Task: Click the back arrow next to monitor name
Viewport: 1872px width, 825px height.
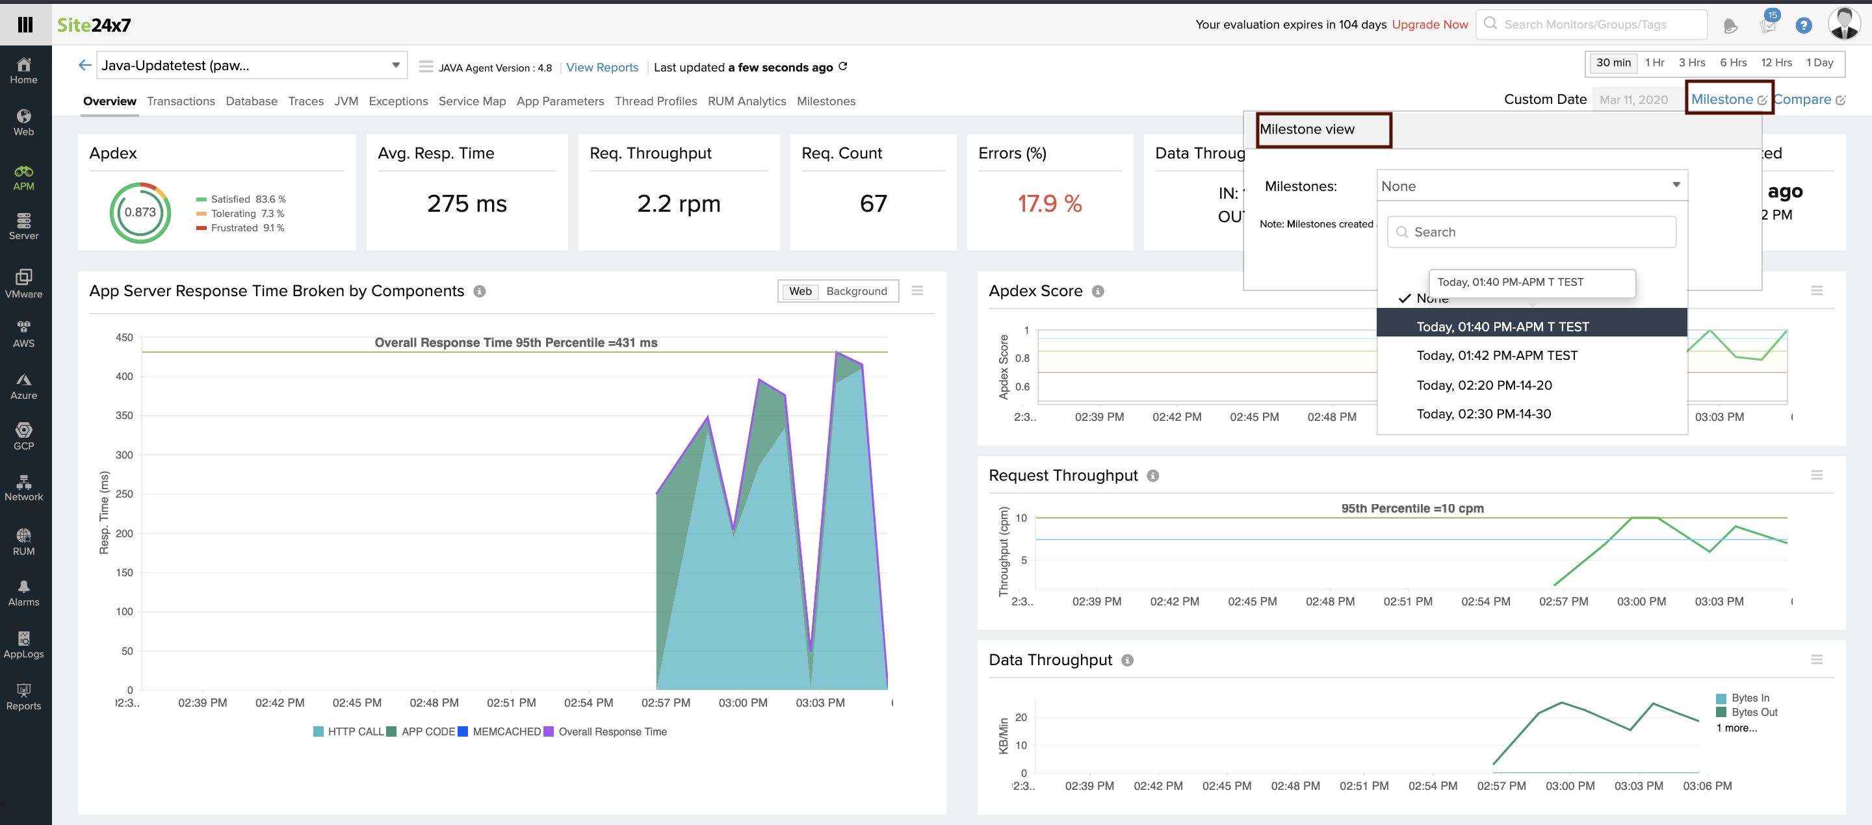Action: 84,66
